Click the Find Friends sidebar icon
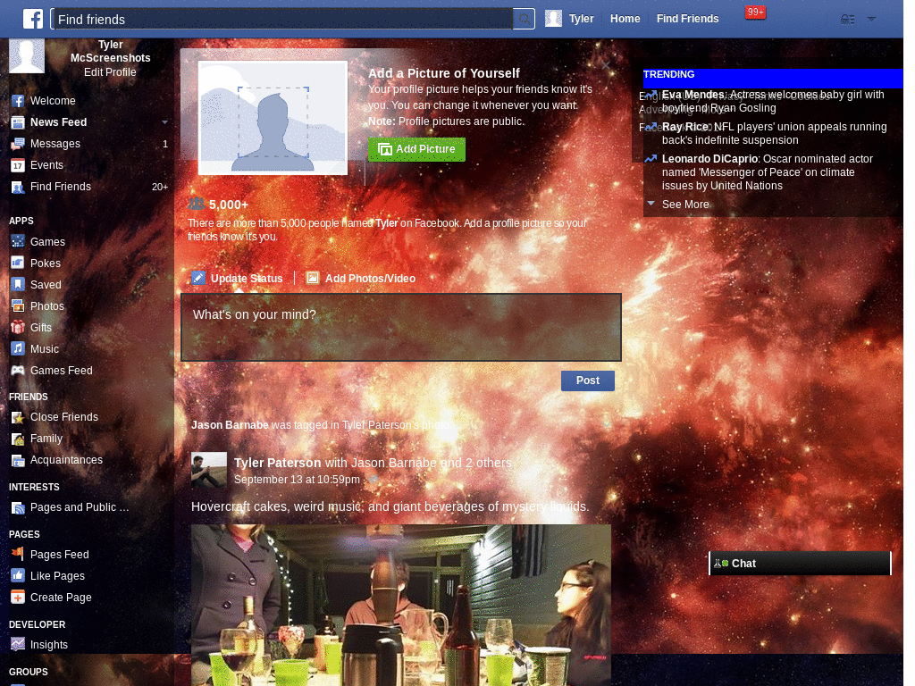915x686 pixels. [18, 188]
